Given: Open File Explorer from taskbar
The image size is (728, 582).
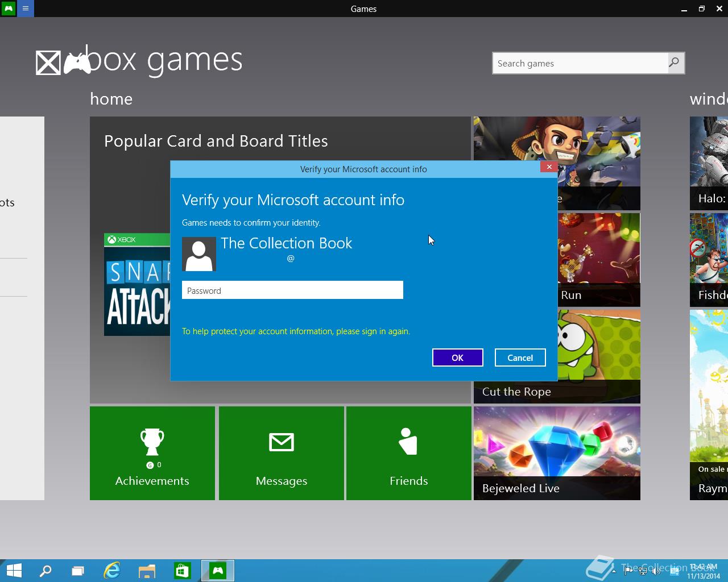Looking at the screenshot, I should [147, 571].
